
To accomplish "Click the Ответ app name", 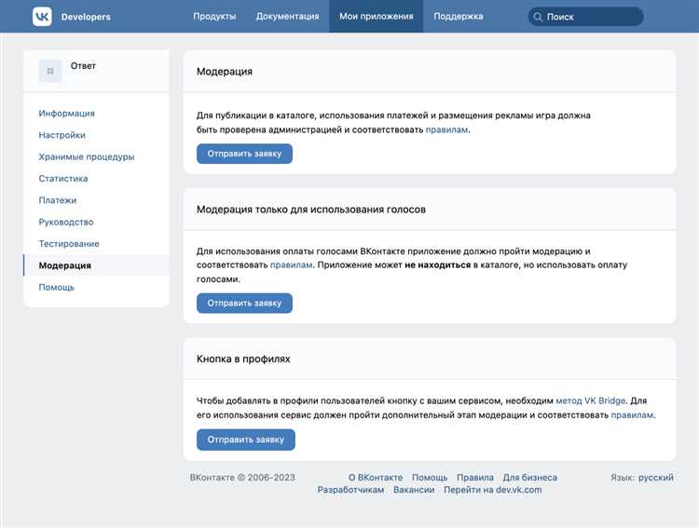I will (83, 65).
